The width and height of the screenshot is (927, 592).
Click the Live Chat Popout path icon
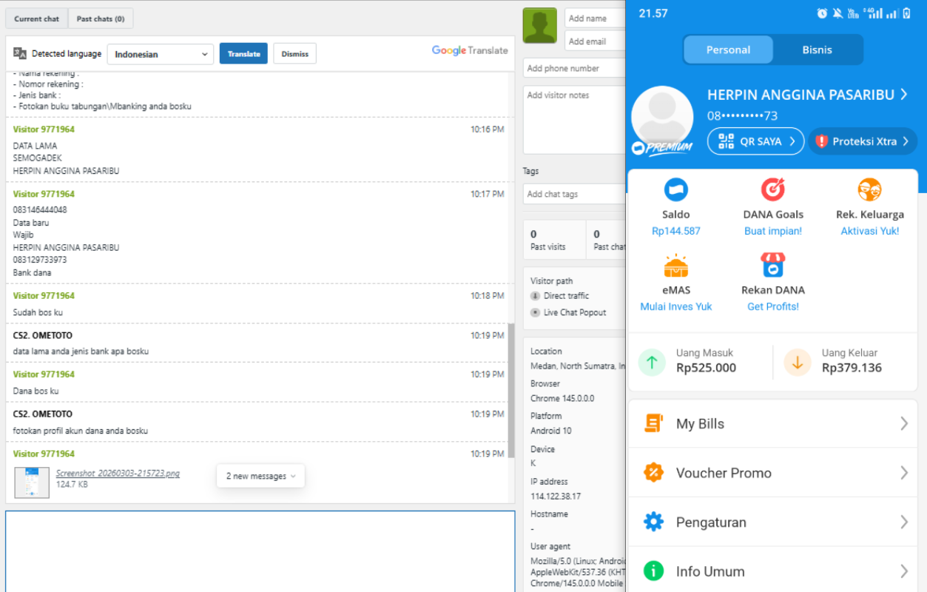pos(535,313)
